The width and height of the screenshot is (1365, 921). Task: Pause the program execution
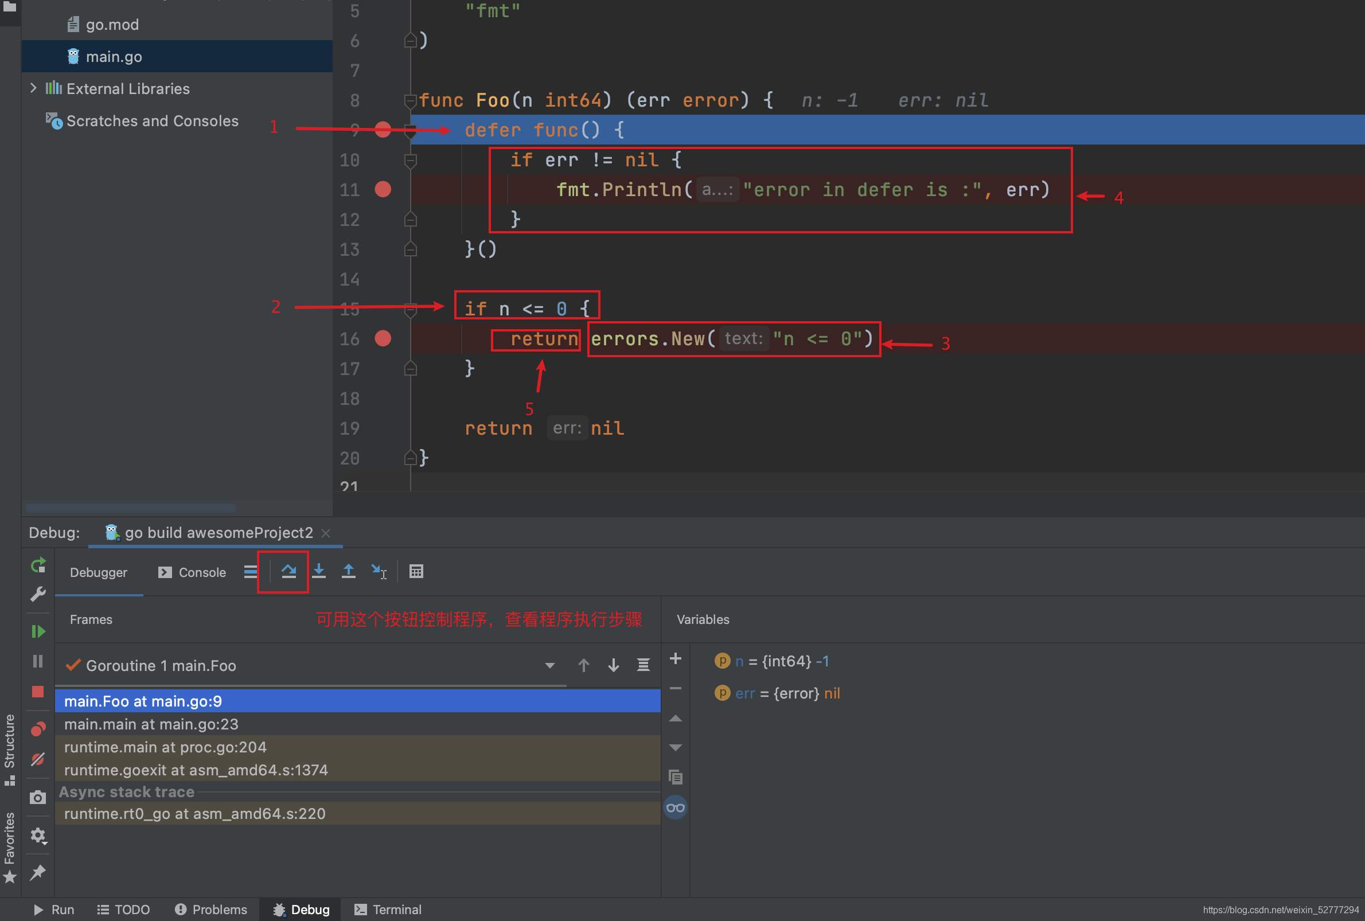38,661
